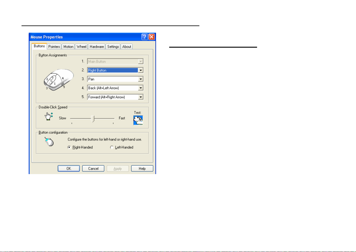Click the 'Button configuration' group label
The width and height of the screenshot is (356, 252).
point(53,132)
